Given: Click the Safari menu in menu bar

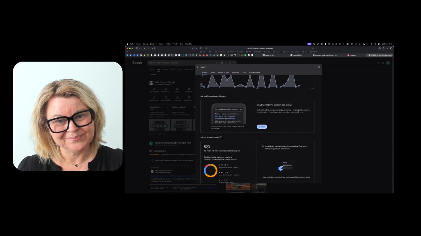Looking at the screenshot, I should click(x=132, y=44).
